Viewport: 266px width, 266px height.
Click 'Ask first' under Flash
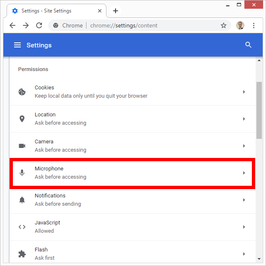tap(44, 258)
